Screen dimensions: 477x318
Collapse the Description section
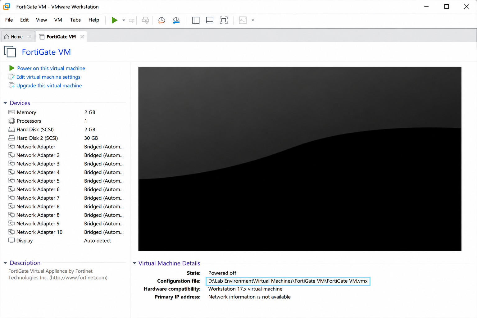[x=5, y=263]
